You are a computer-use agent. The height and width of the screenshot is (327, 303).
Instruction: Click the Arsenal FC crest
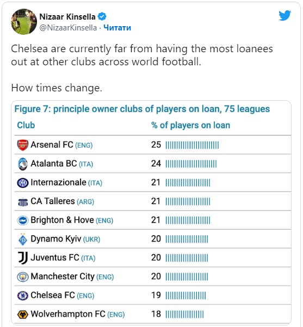[23, 145]
